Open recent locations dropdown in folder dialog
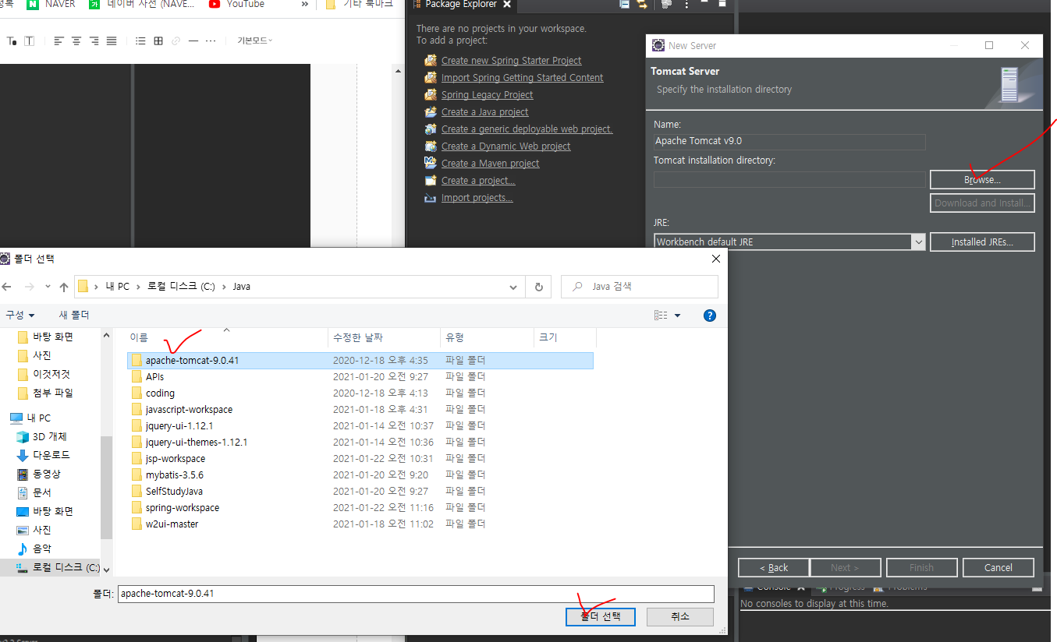Screen dimensions: 1057x642 (48, 287)
